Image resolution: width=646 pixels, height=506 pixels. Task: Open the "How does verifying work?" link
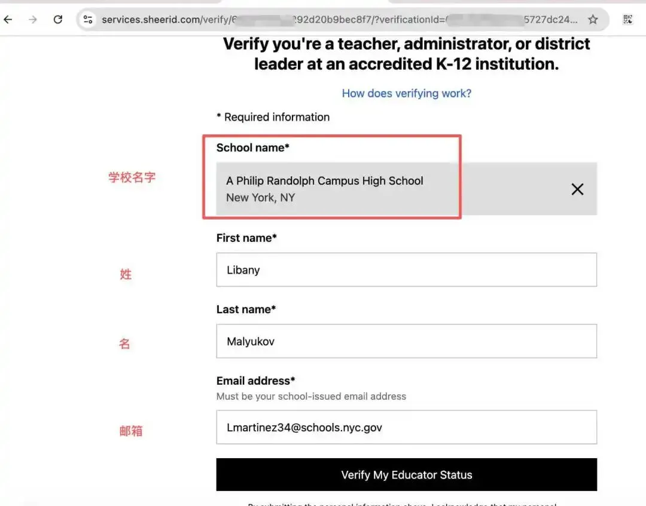pyautogui.click(x=406, y=93)
